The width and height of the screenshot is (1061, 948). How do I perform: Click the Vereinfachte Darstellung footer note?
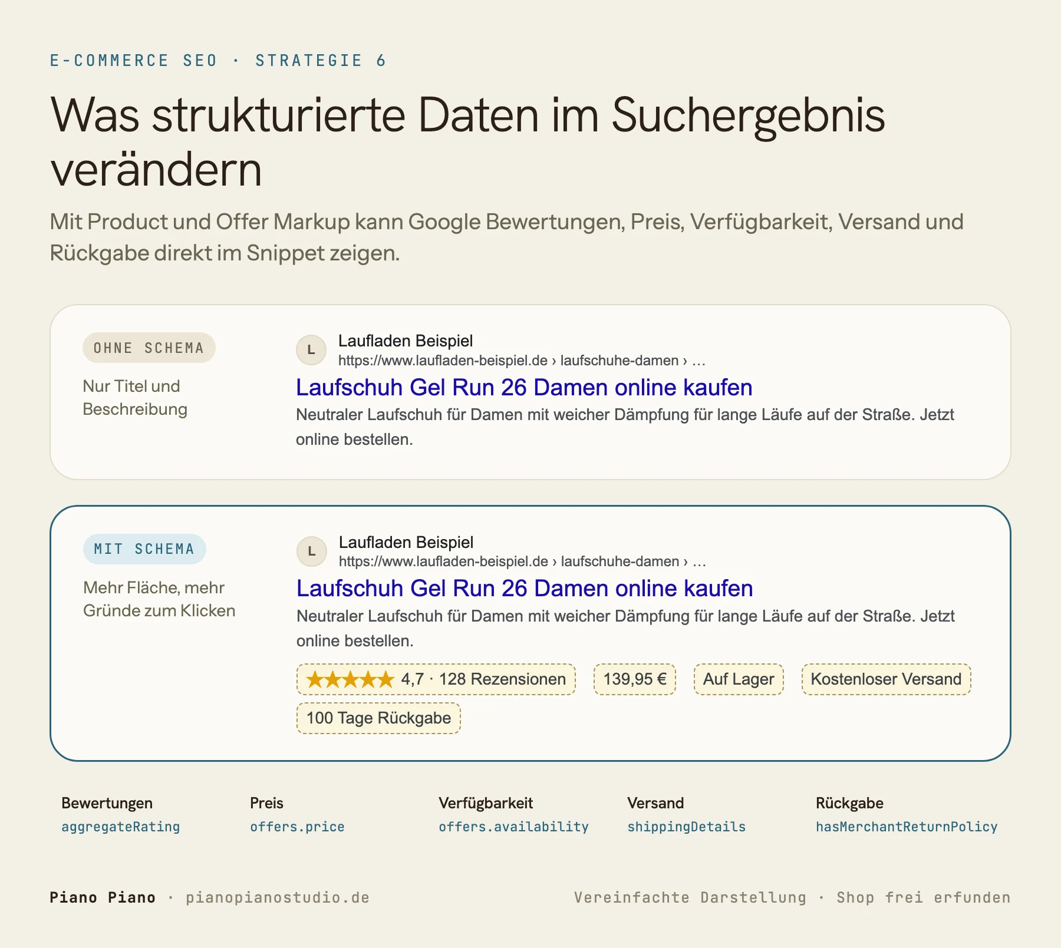(x=690, y=897)
